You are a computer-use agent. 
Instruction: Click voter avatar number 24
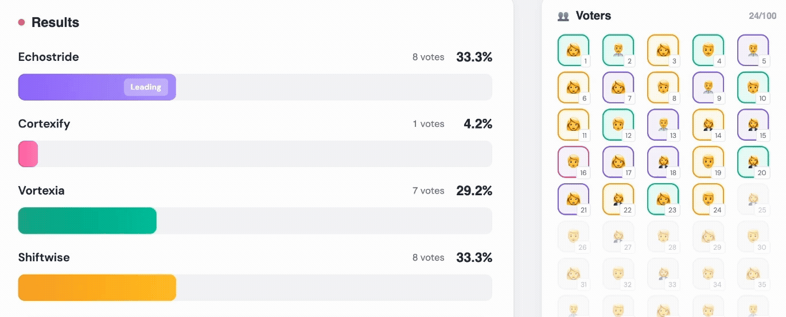click(707, 199)
